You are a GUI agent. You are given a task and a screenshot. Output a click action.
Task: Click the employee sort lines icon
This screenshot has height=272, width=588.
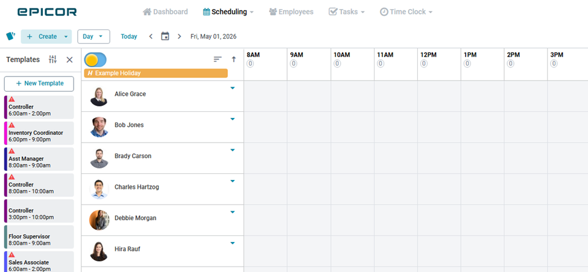[218, 60]
